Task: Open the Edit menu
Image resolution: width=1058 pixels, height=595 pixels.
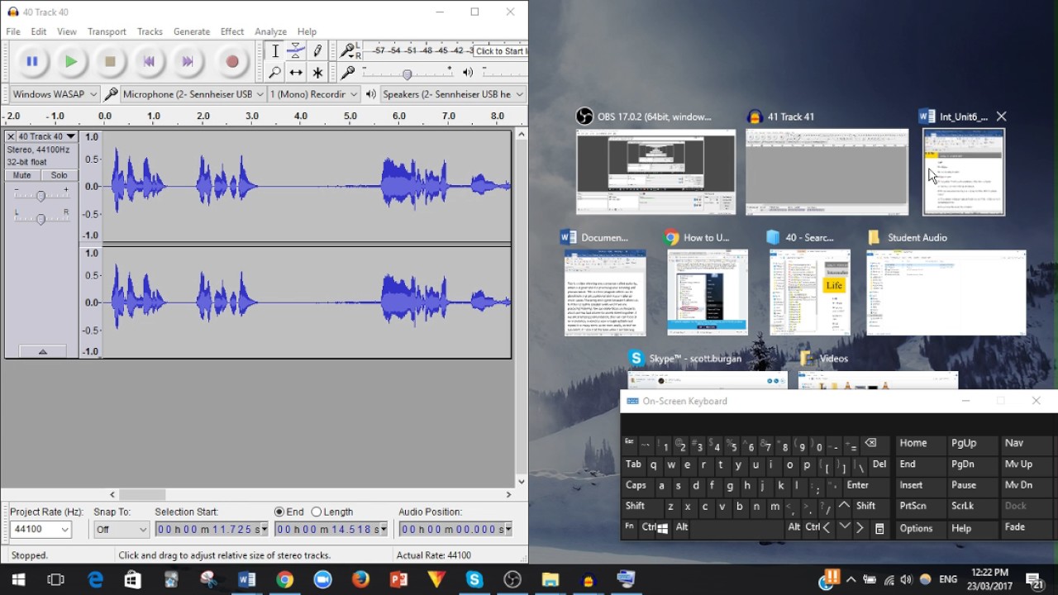Action: (x=39, y=31)
